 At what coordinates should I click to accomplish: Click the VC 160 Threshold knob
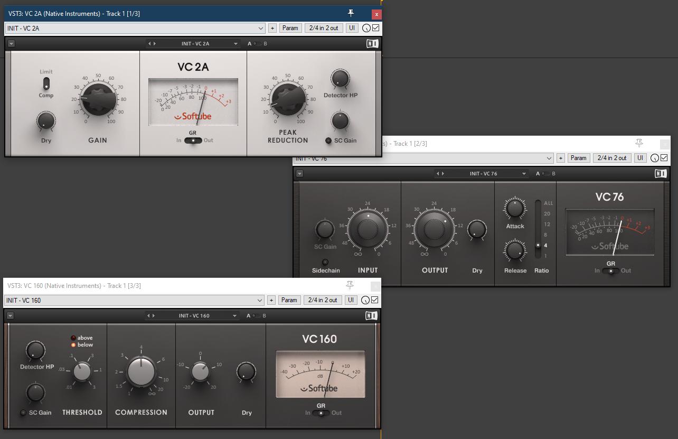click(x=82, y=371)
